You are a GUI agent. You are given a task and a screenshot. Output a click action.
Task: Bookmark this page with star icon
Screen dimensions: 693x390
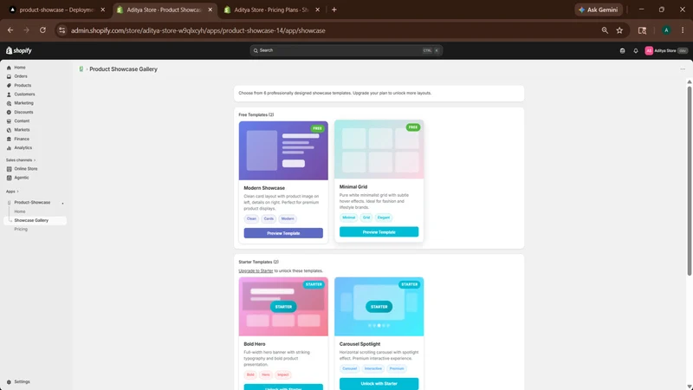click(x=619, y=30)
